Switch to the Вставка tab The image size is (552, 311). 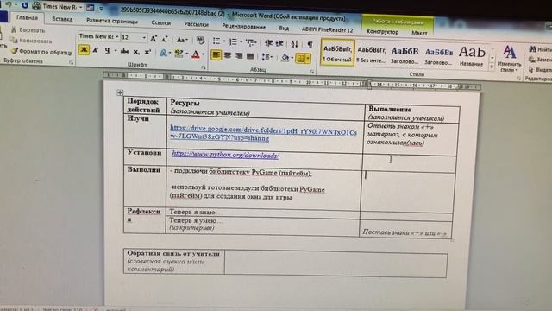click(62, 19)
